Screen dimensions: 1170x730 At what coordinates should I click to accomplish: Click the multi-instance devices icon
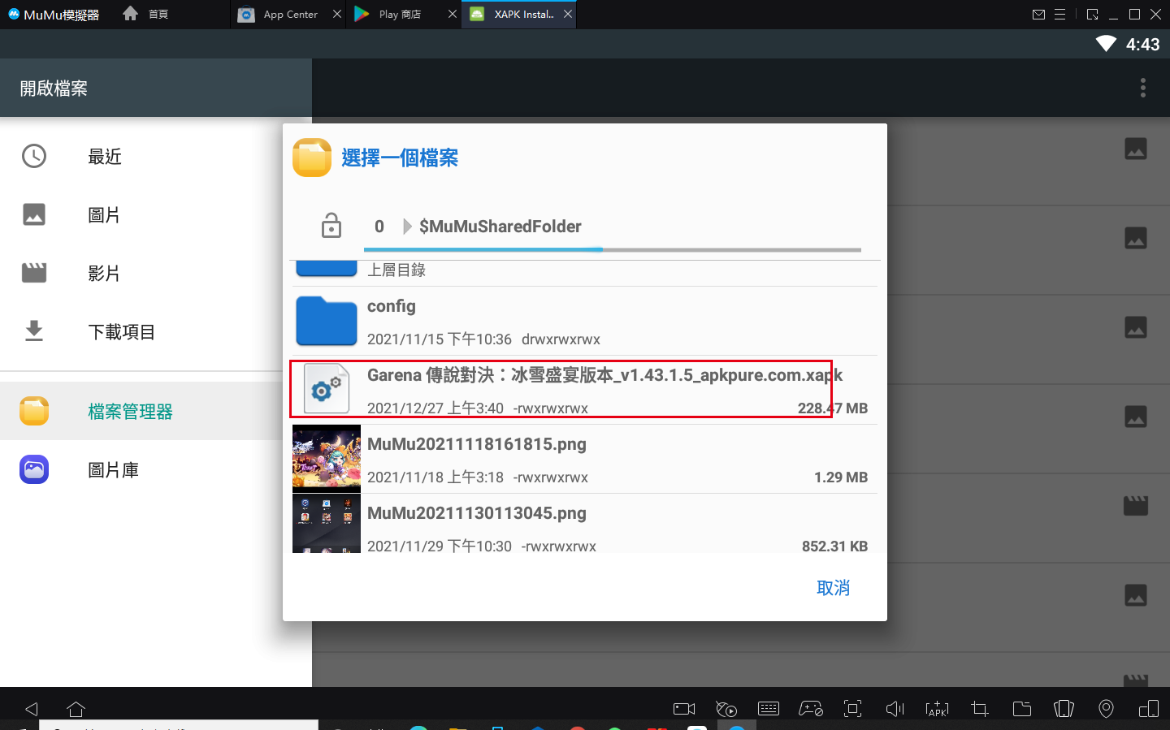point(1149,709)
